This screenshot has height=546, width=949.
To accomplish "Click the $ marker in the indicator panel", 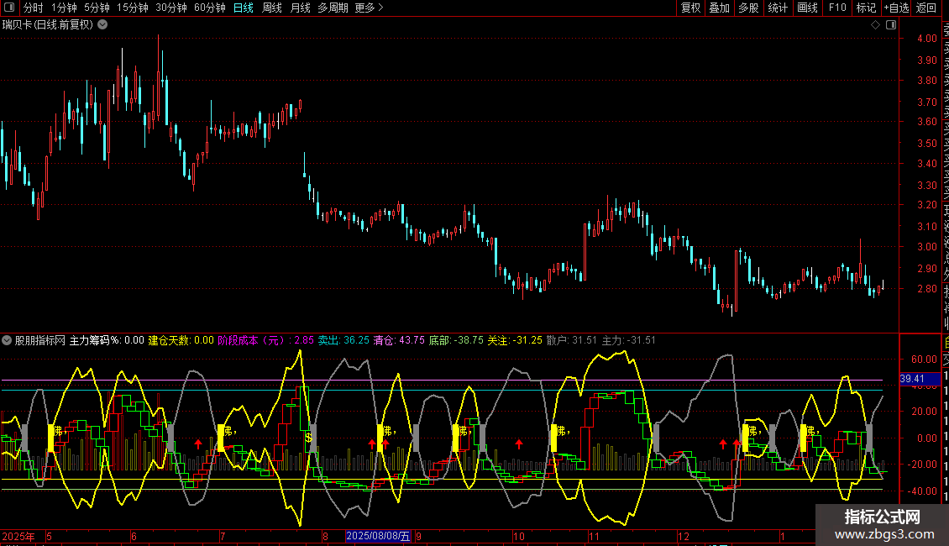I will [308, 437].
